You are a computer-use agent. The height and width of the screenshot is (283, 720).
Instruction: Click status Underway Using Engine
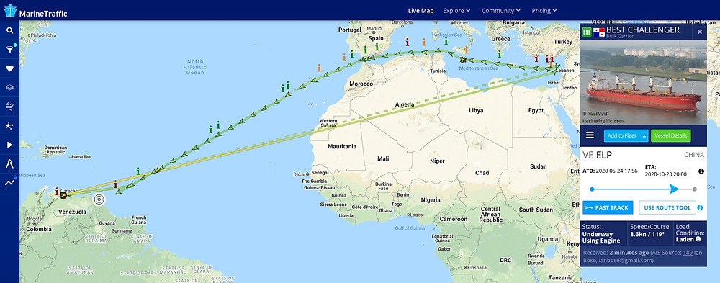coord(601,237)
